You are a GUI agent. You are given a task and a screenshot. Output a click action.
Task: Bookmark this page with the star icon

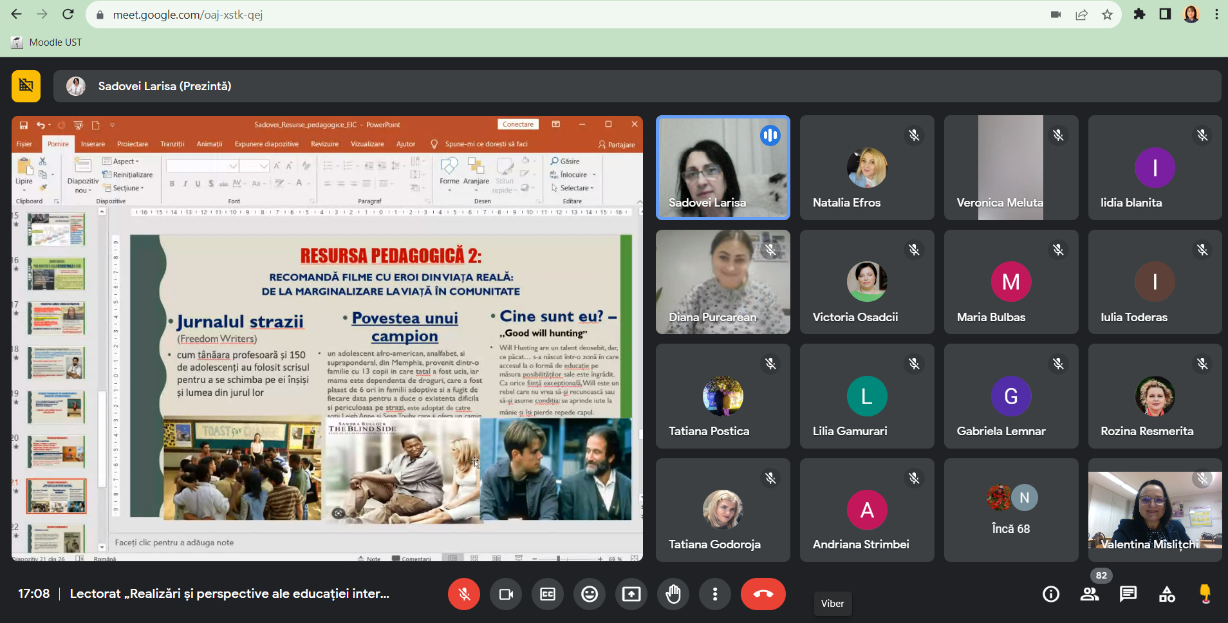pyautogui.click(x=1107, y=14)
